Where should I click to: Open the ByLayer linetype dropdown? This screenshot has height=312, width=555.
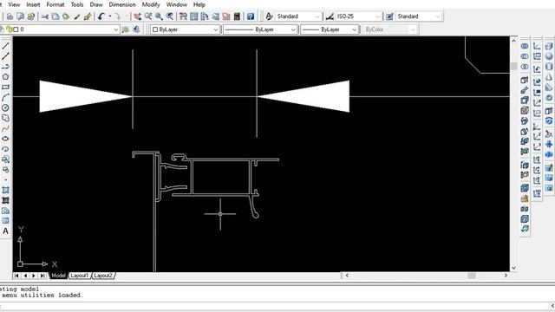tap(293, 29)
